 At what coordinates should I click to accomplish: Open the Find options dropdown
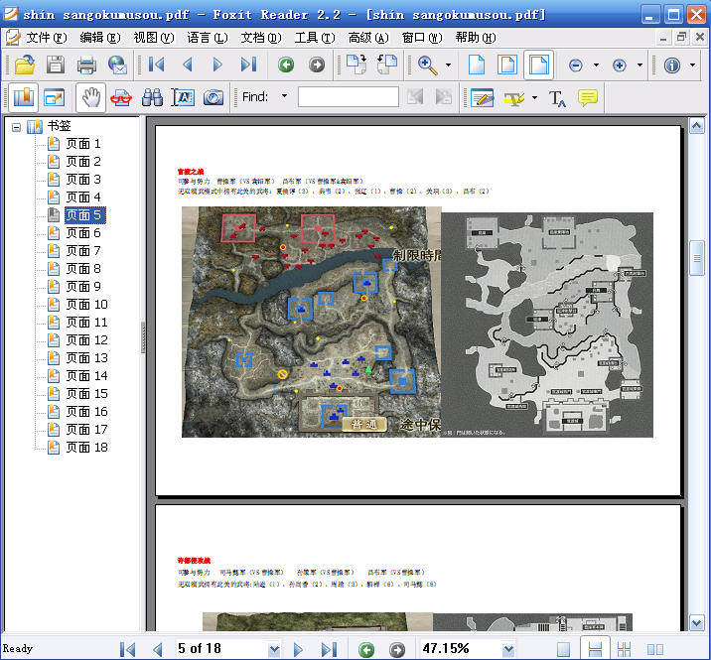[284, 96]
